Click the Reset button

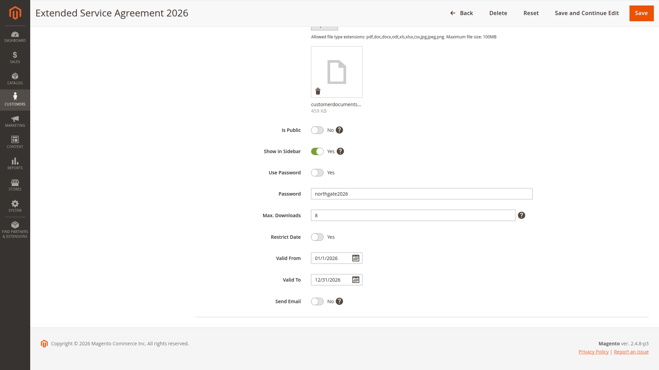pyautogui.click(x=531, y=13)
